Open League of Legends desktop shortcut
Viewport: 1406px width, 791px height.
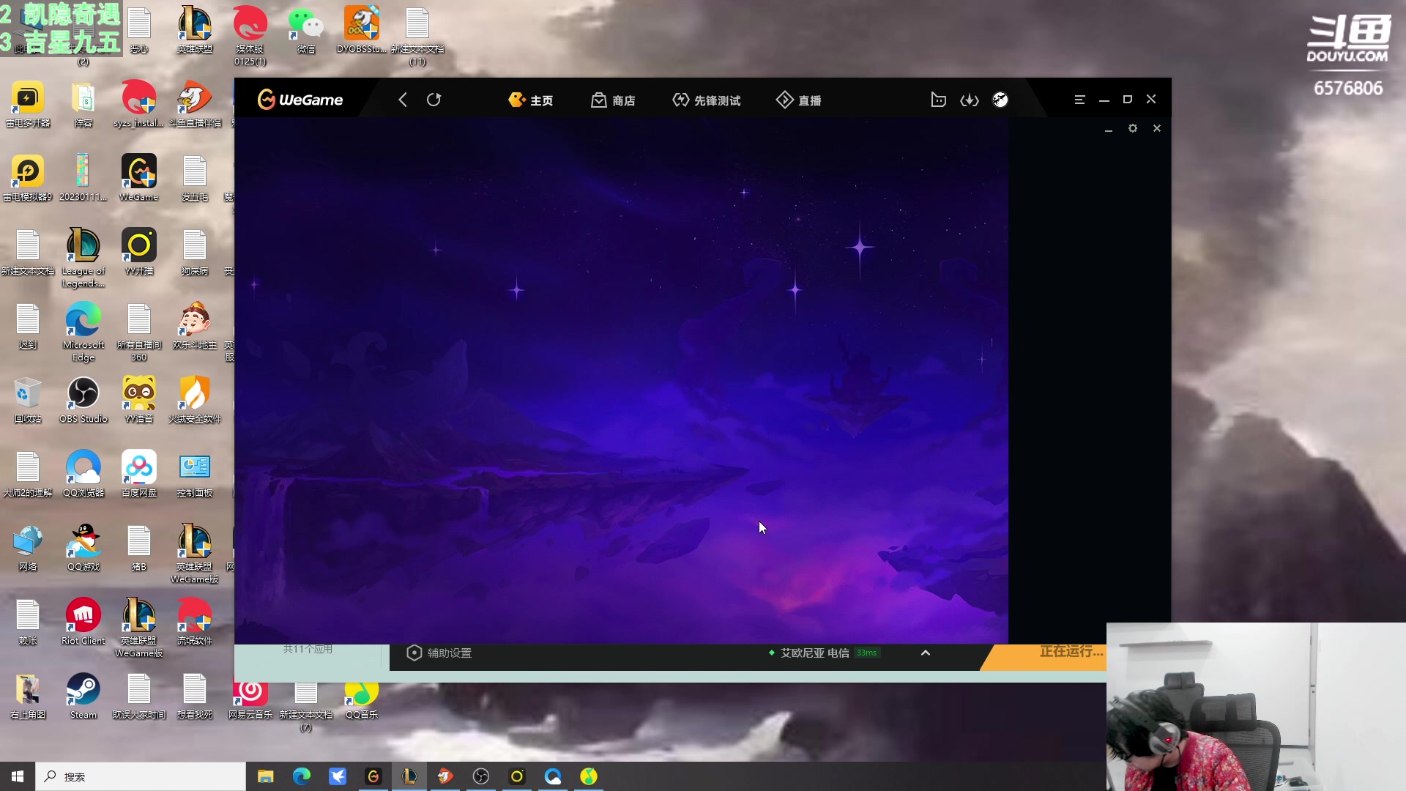click(83, 258)
